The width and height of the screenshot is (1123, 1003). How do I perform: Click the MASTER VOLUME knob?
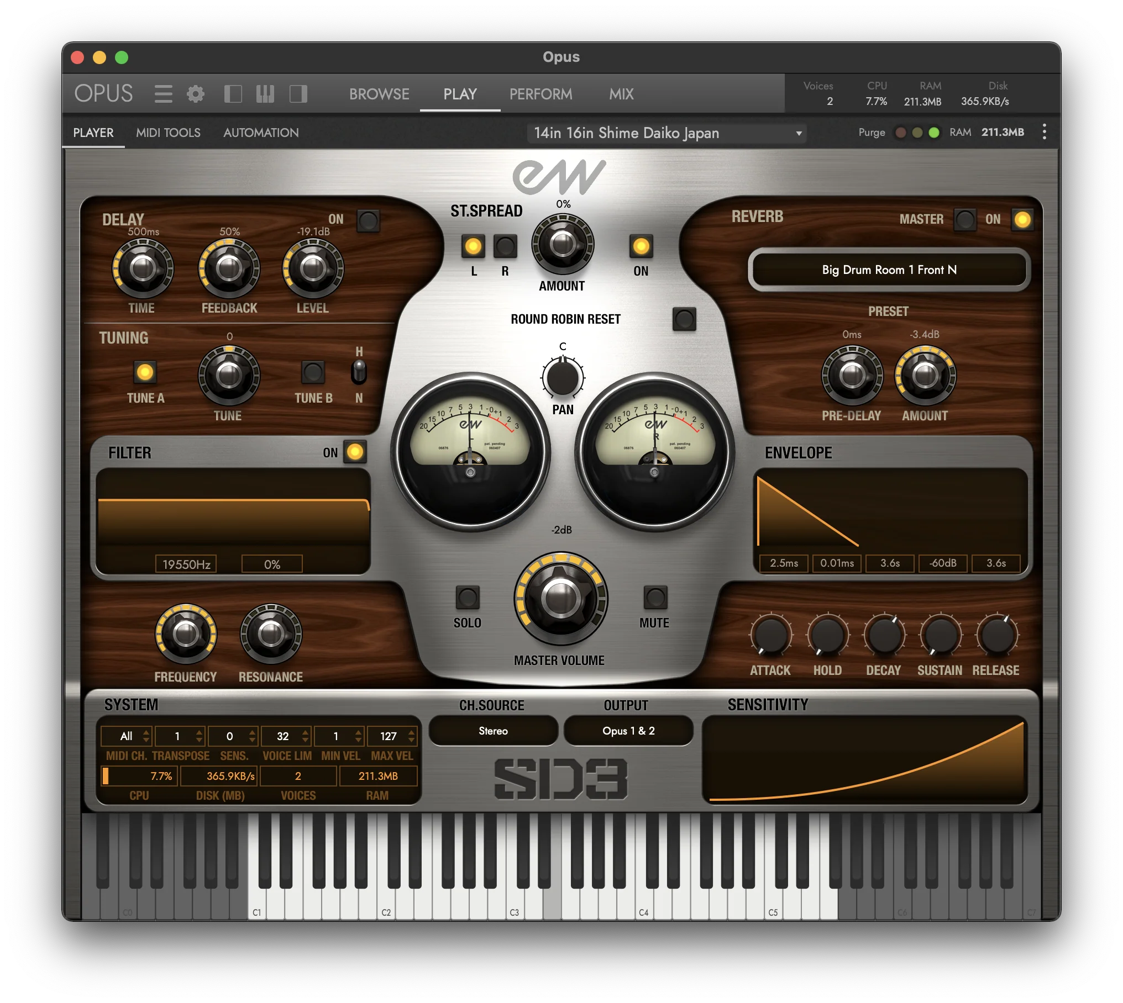point(561,598)
